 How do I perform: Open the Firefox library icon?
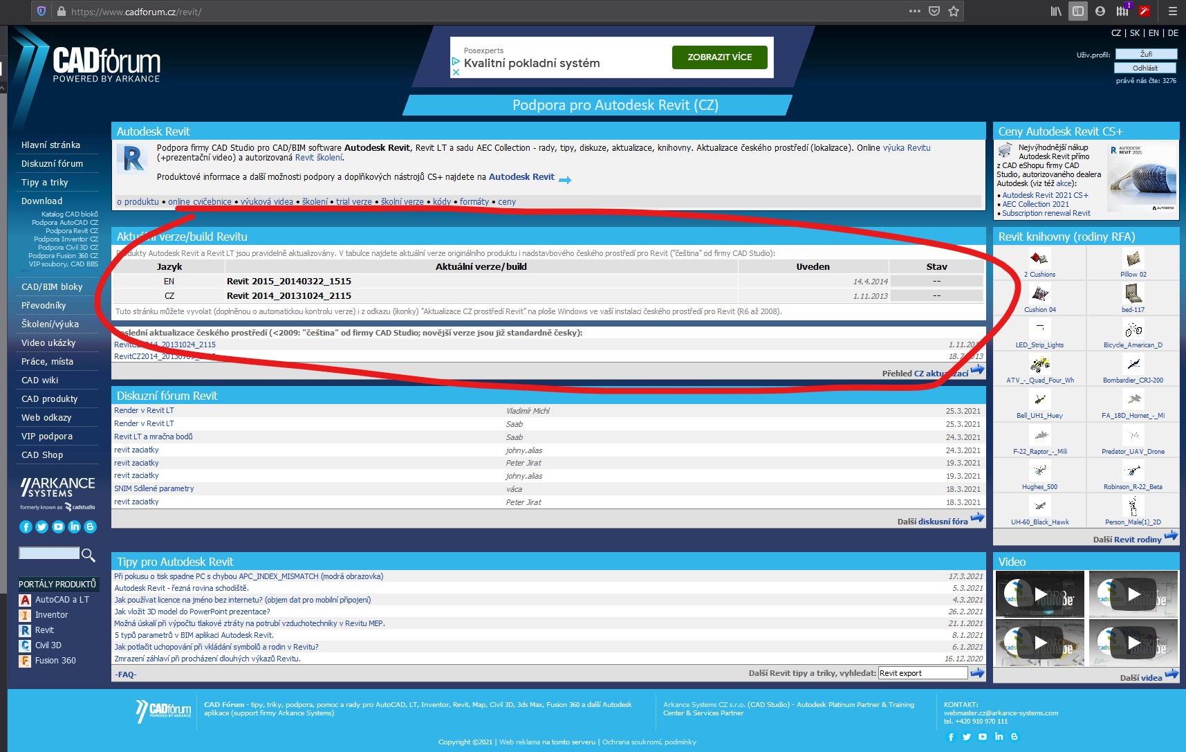coord(1055,11)
